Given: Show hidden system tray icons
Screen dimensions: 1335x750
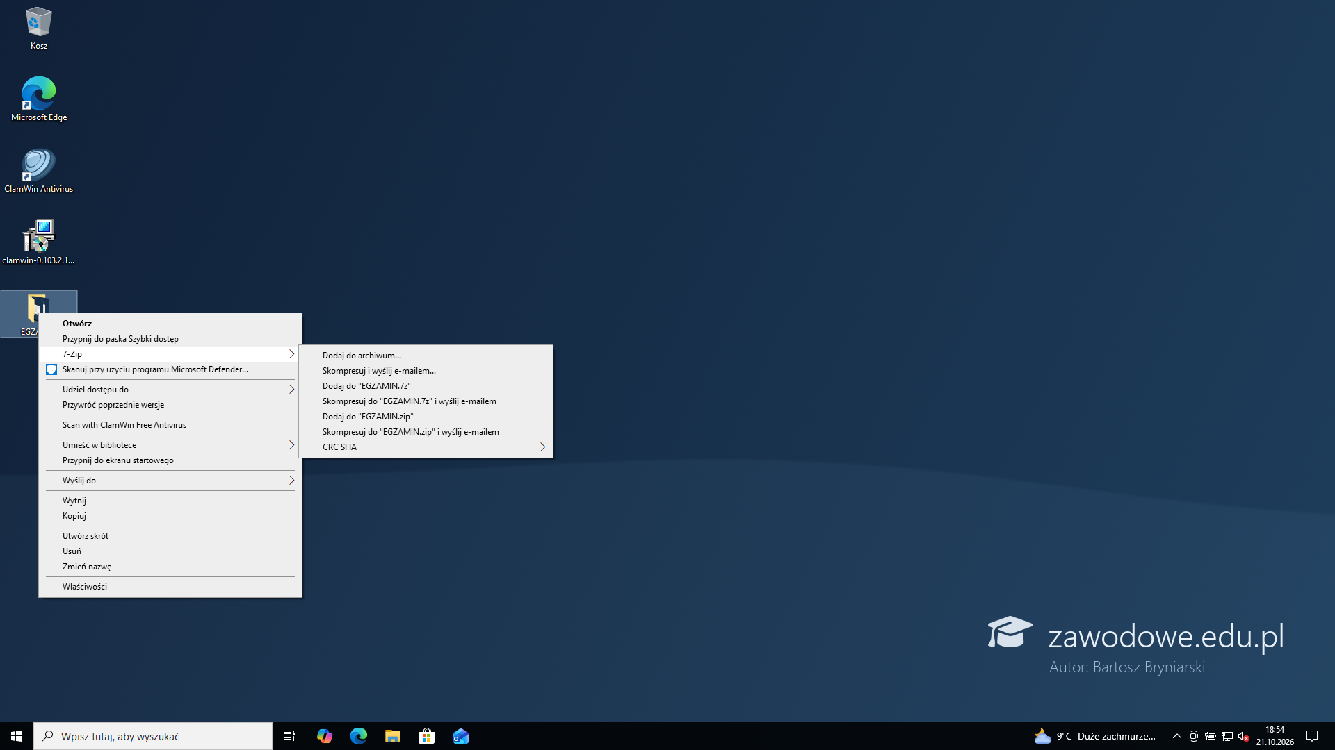Looking at the screenshot, I should [x=1177, y=736].
